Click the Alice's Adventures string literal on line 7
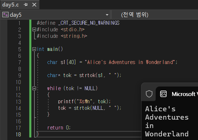 click(x=130, y=62)
